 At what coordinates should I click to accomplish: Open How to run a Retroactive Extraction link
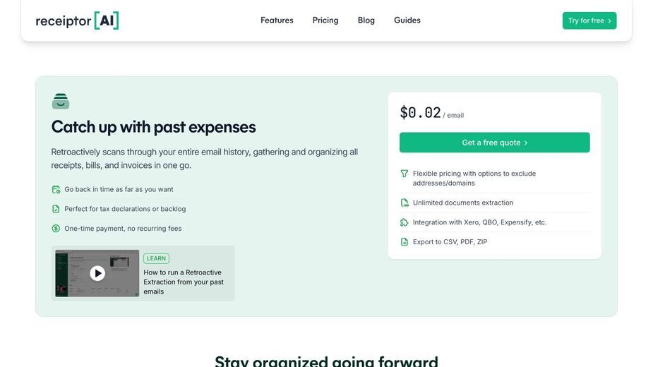(184, 282)
